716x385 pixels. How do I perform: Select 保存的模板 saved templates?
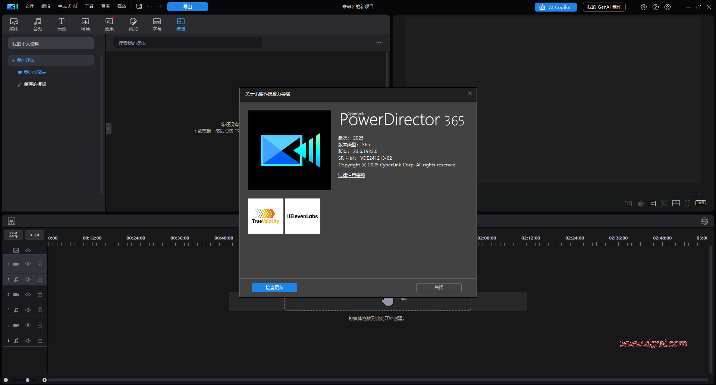[x=35, y=84]
